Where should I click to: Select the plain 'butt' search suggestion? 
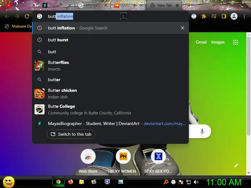coord(110,52)
